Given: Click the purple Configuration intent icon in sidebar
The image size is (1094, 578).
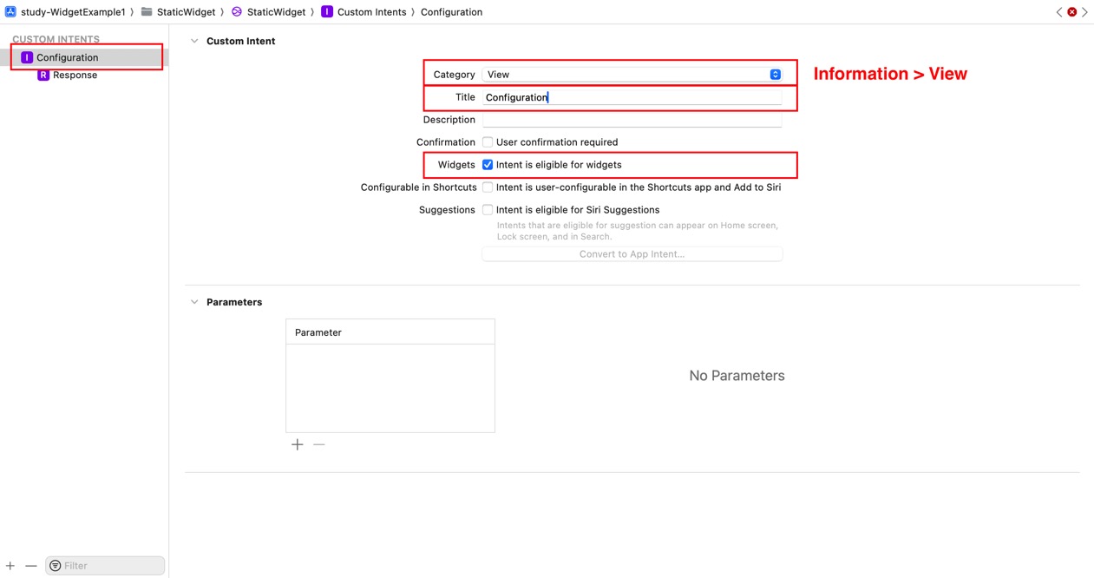Looking at the screenshot, I should pos(27,57).
